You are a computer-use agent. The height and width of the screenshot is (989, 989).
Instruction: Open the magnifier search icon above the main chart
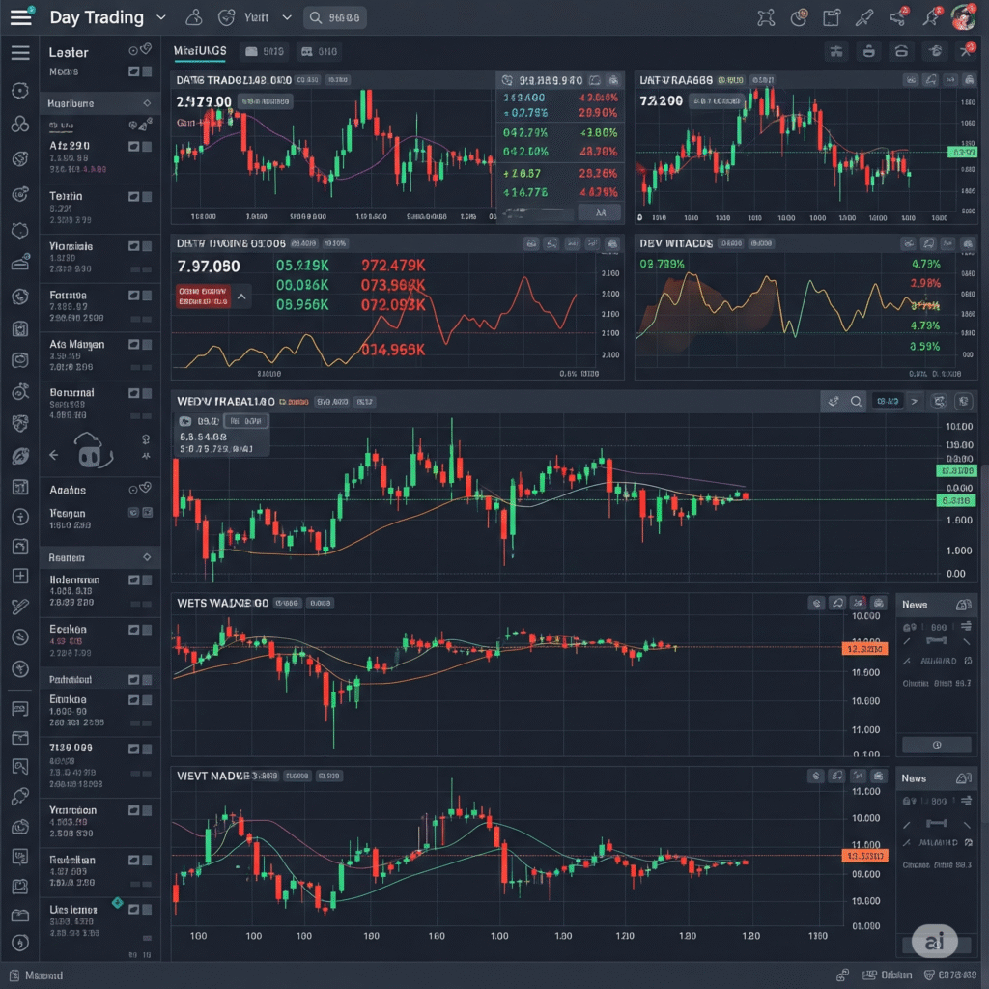pos(857,402)
